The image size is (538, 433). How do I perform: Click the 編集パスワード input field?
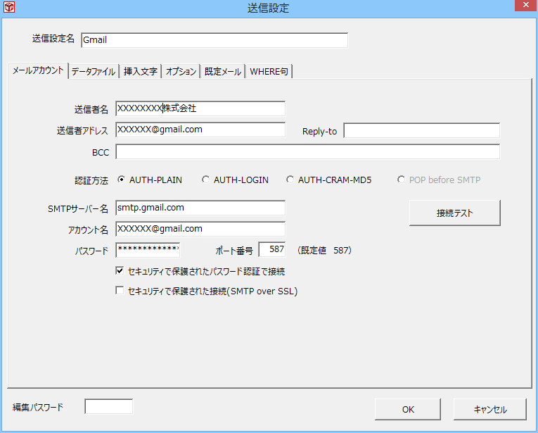coord(109,406)
